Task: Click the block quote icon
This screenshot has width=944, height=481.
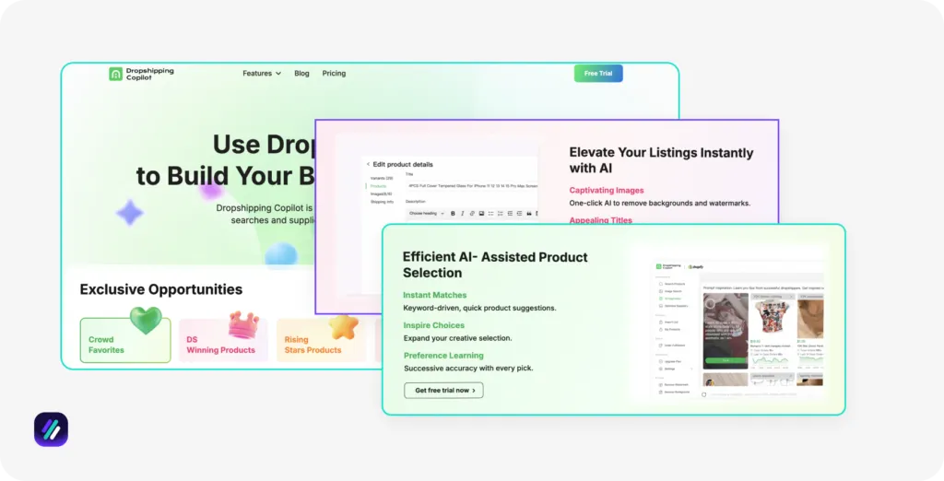Action: 529,213
